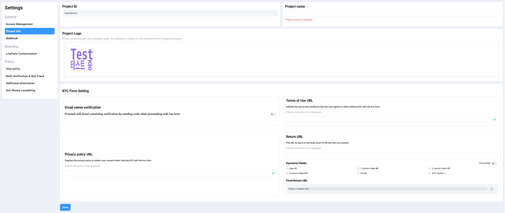
Task: Click the 'Branding' section label
Action: pyautogui.click(x=11, y=47)
